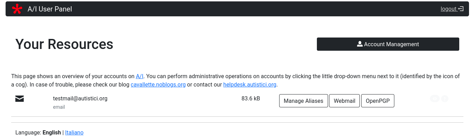
Task: Open the helpdesk.autistici.org link
Action: [250, 84]
